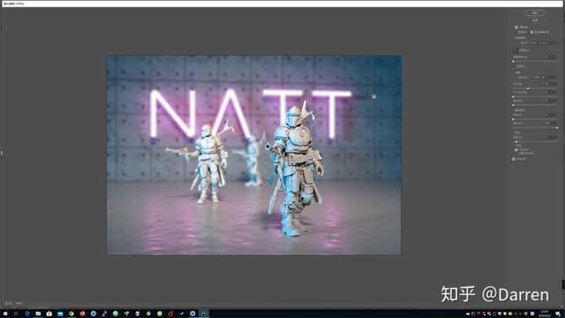Open Task View from the taskbar
565x318 pixels.
(x=16, y=313)
